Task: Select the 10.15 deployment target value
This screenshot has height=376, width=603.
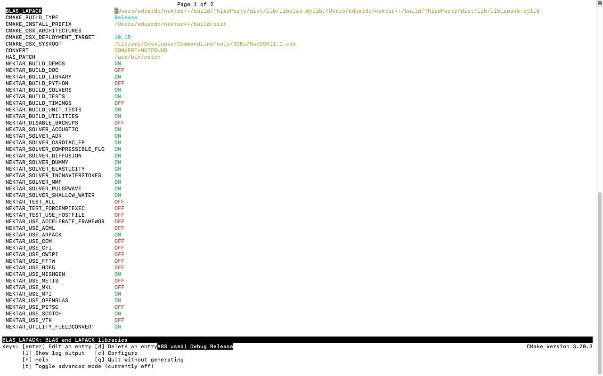Action: (122, 37)
